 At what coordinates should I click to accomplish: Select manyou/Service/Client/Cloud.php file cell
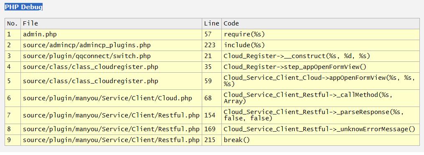click(111, 98)
